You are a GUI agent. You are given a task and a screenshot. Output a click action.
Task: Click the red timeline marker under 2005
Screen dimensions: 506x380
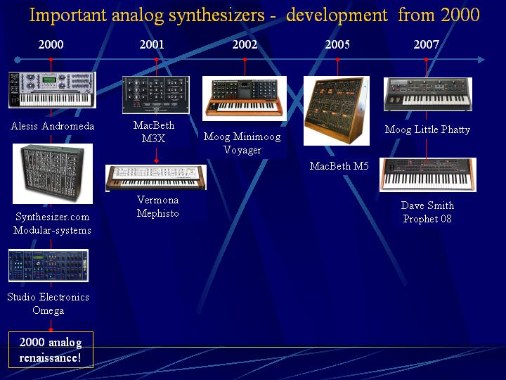[337, 60]
